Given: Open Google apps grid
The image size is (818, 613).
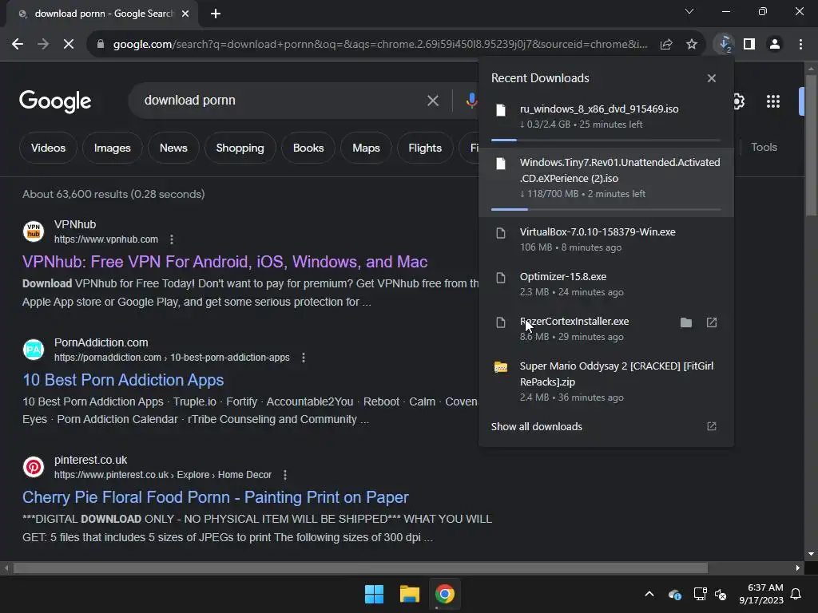Looking at the screenshot, I should 773,101.
